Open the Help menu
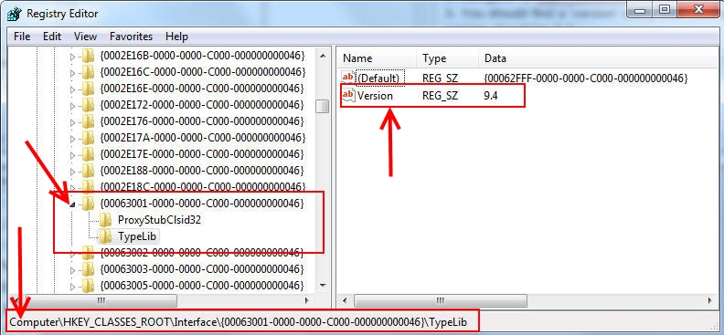The image size is (724, 335). (x=176, y=37)
